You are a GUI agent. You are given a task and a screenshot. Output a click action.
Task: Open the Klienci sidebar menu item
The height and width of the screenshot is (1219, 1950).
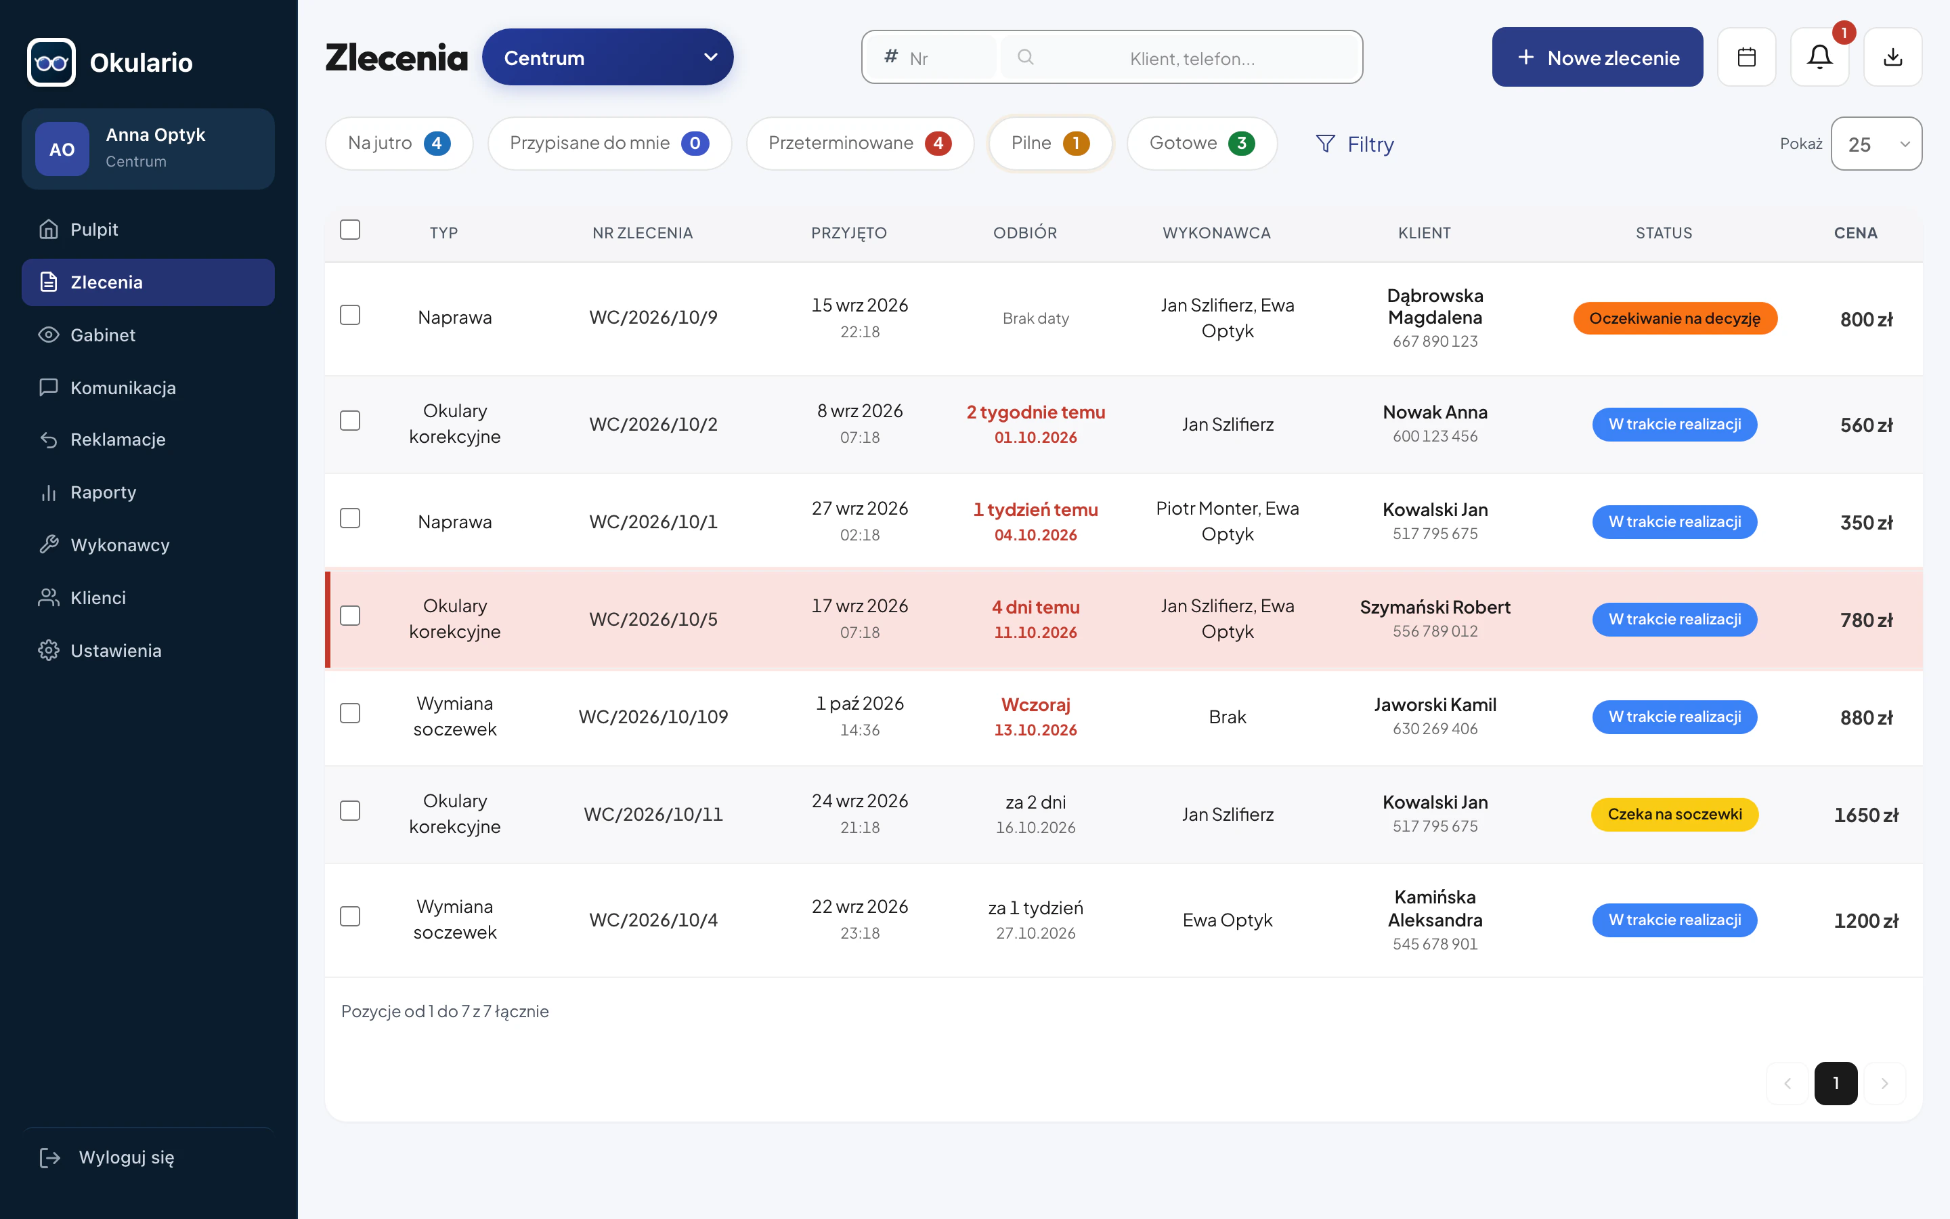pos(148,598)
